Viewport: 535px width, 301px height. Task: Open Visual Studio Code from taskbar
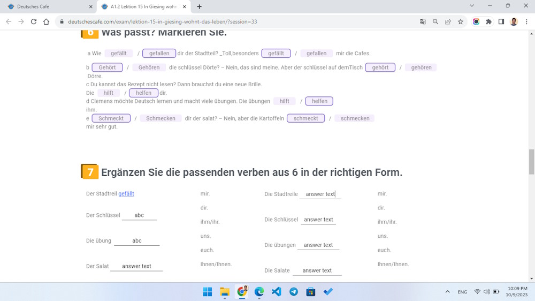(x=277, y=292)
